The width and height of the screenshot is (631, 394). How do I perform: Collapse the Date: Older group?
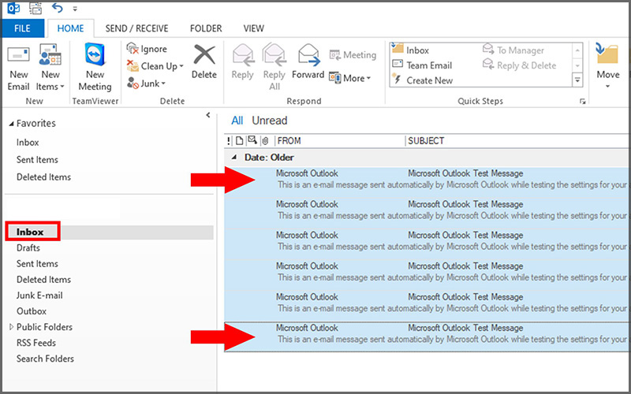click(x=234, y=158)
